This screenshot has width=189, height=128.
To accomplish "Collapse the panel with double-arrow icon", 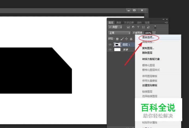I will tap(163, 19).
